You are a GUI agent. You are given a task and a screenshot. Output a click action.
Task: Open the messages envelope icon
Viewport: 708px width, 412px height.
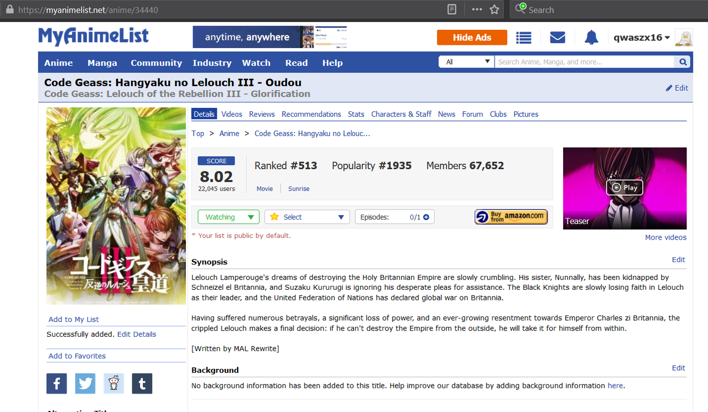pos(558,38)
